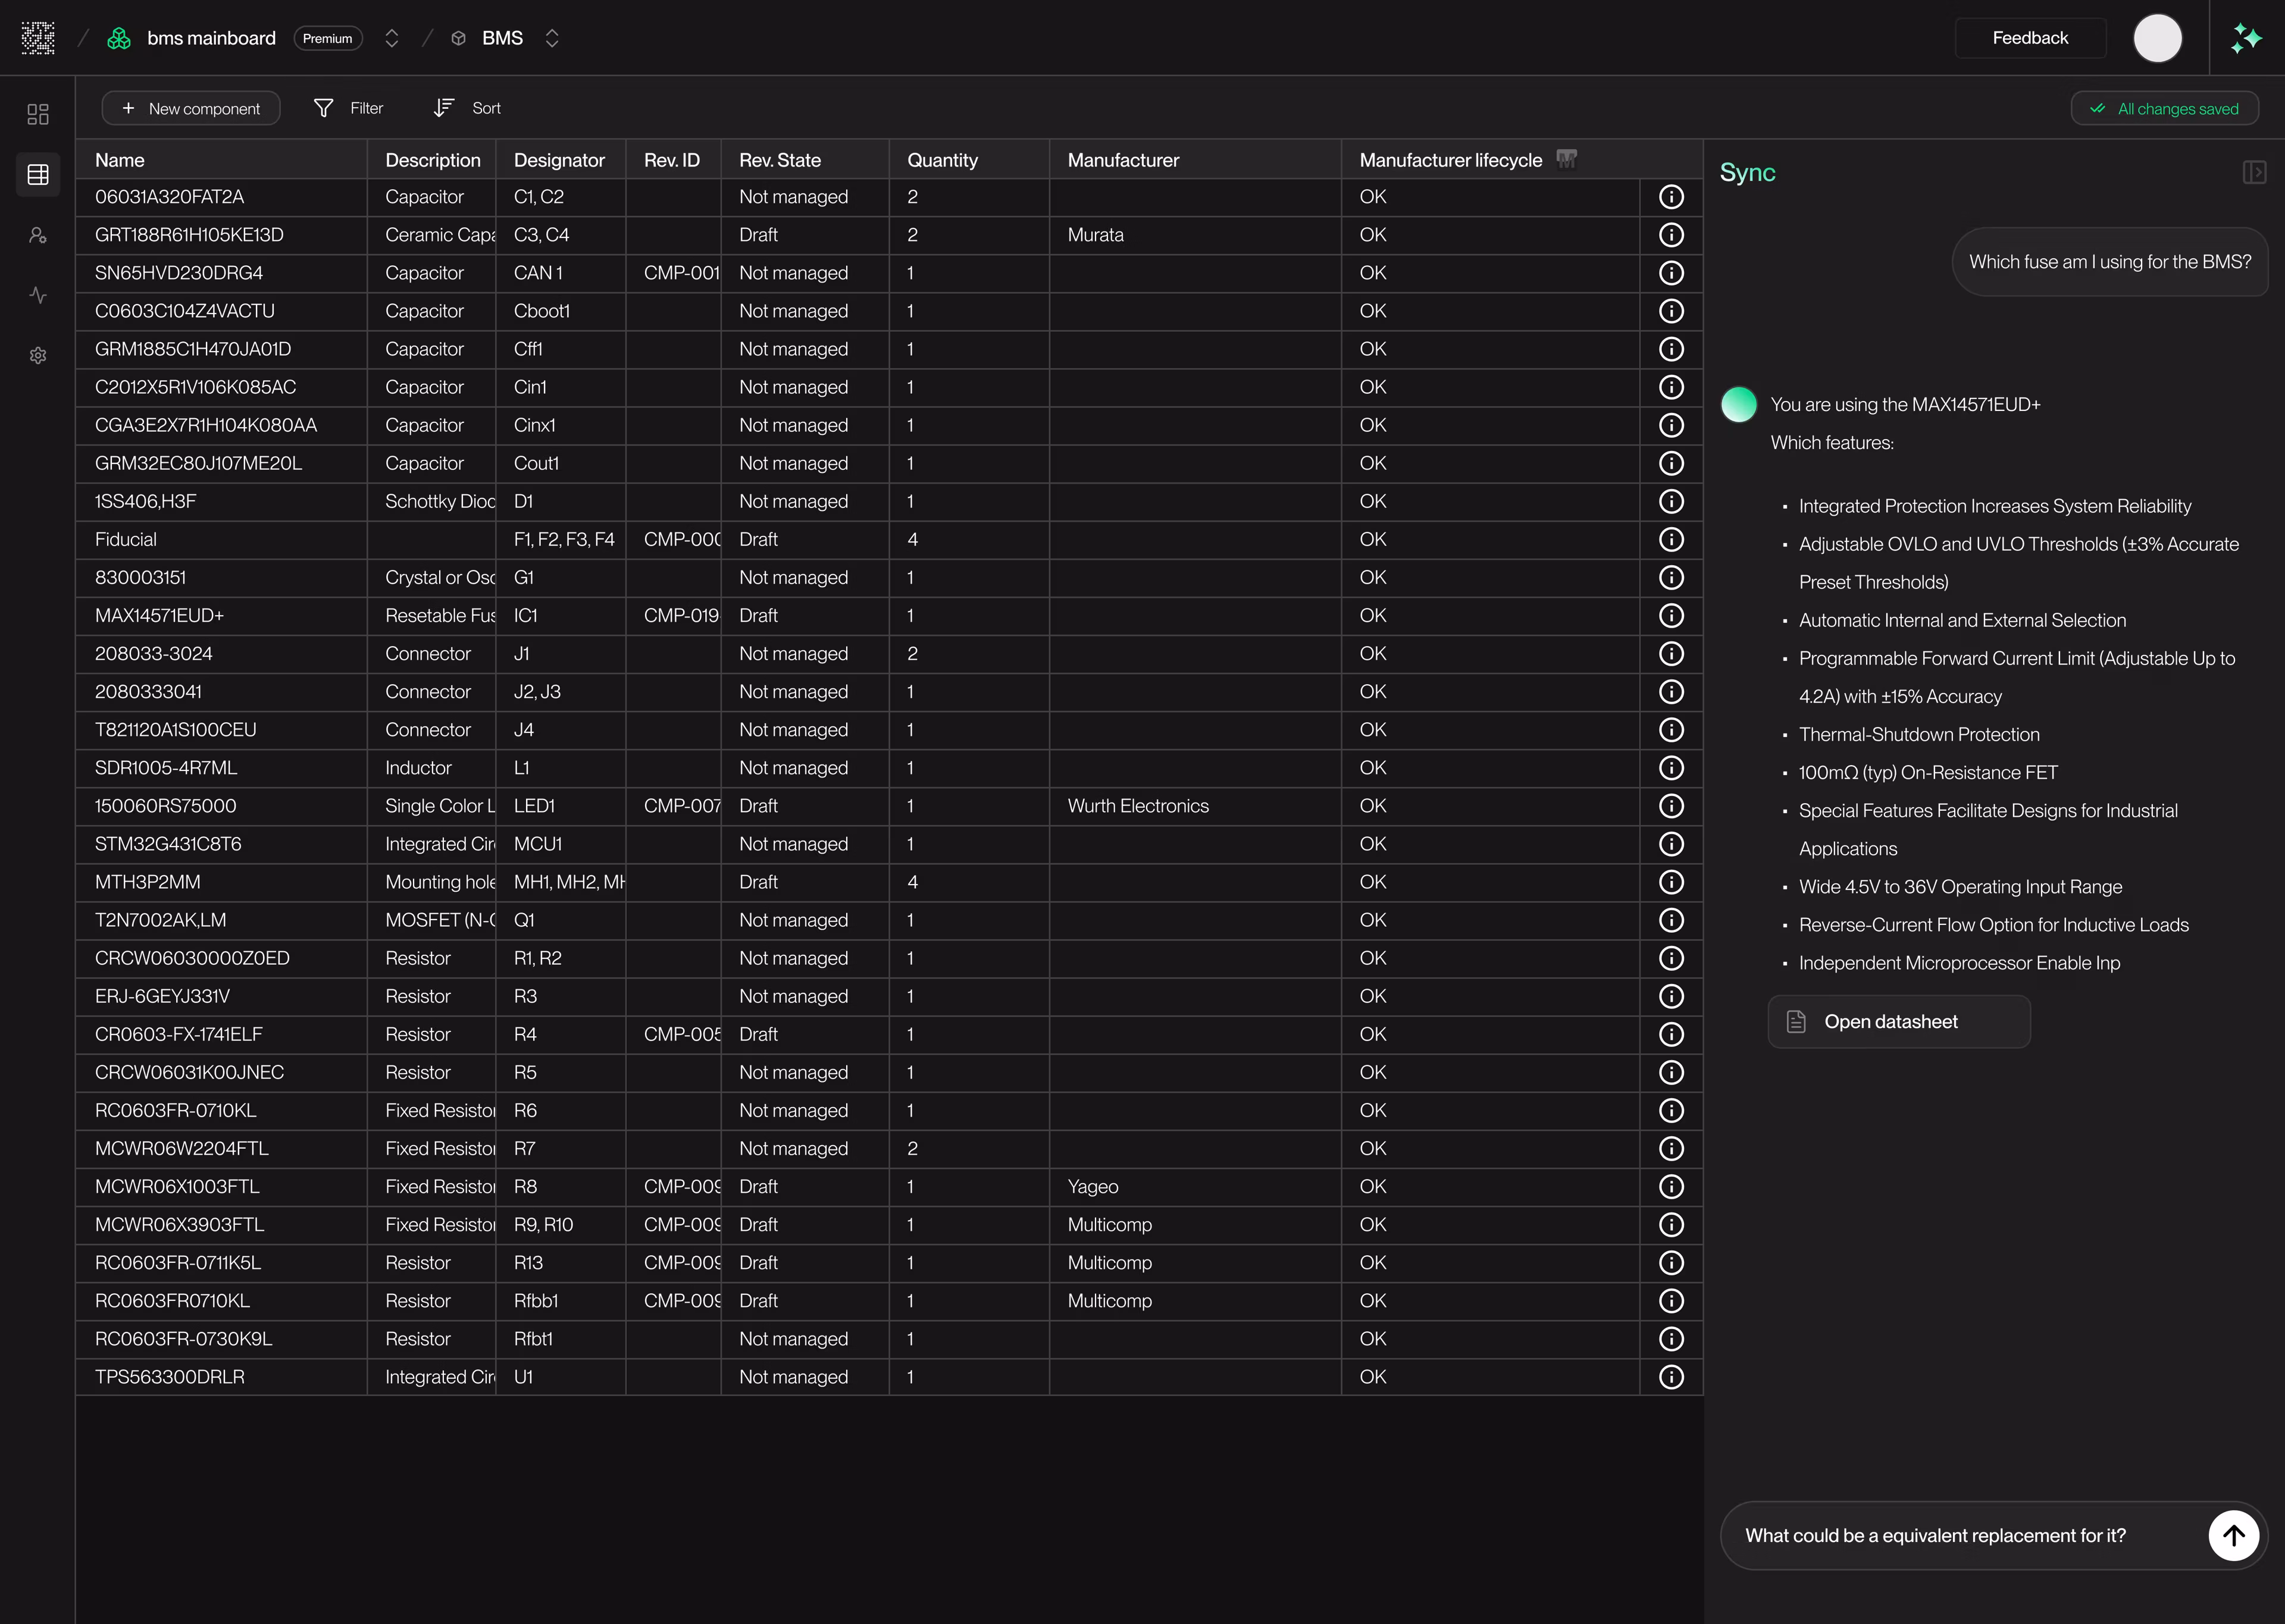Screen dimensions: 2285x1624
Task: Open the Open datasheet document icon
Action: pos(1797,1021)
